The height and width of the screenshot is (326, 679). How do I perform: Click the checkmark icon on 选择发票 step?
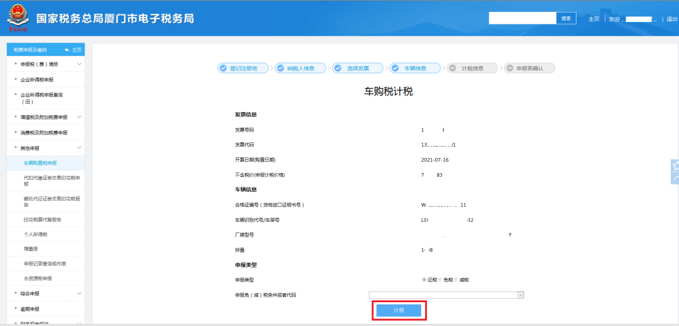point(338,68)
